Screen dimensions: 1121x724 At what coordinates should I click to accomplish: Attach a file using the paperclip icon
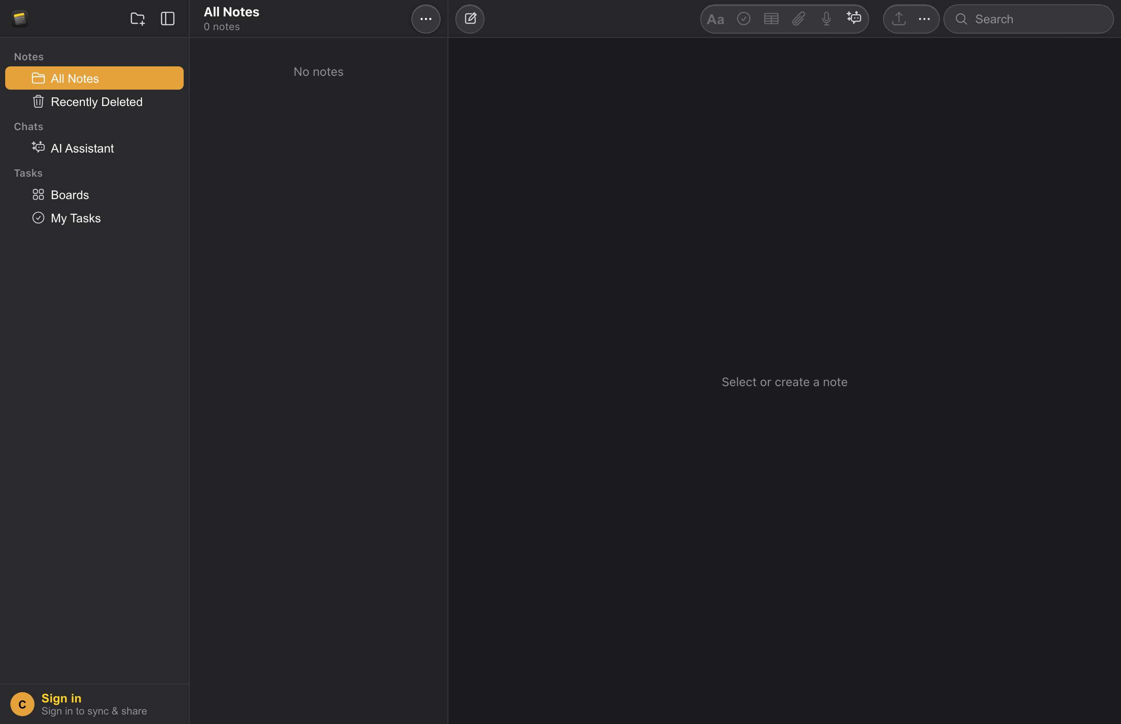(x=798, y=19)
